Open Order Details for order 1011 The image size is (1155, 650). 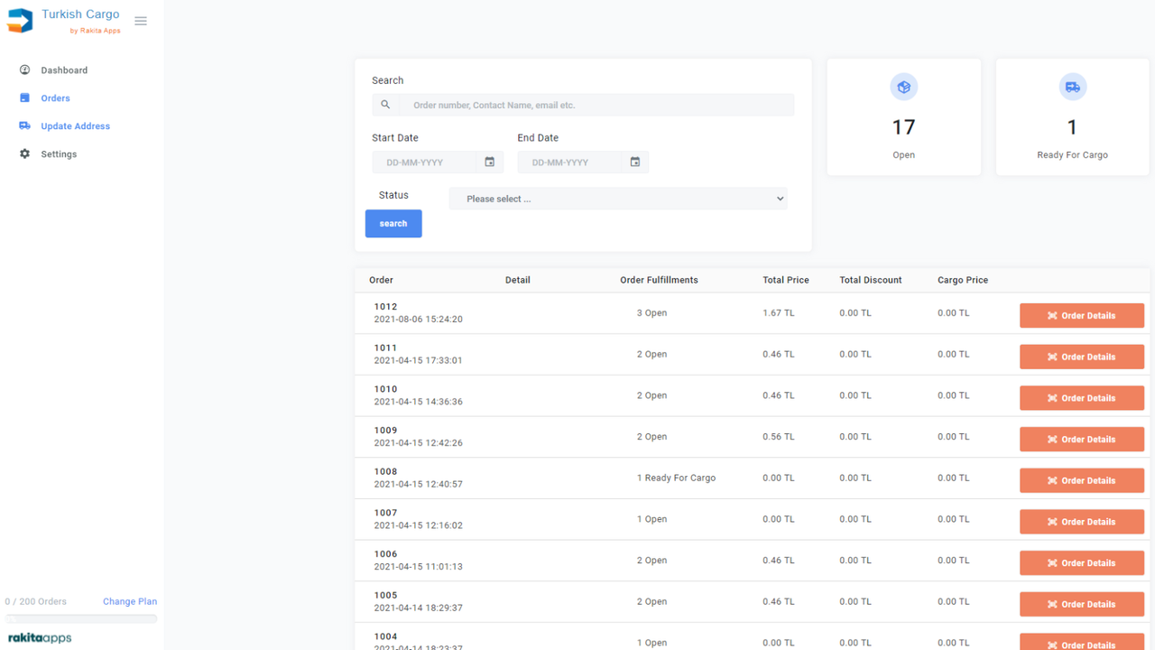(x=1082, y=357)
